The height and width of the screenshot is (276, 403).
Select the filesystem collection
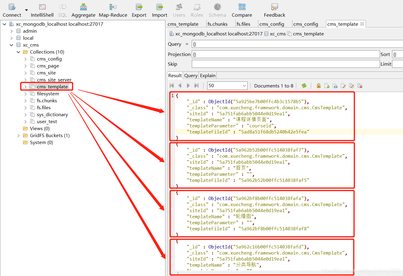pyautogui.click(x=48, y=94)
